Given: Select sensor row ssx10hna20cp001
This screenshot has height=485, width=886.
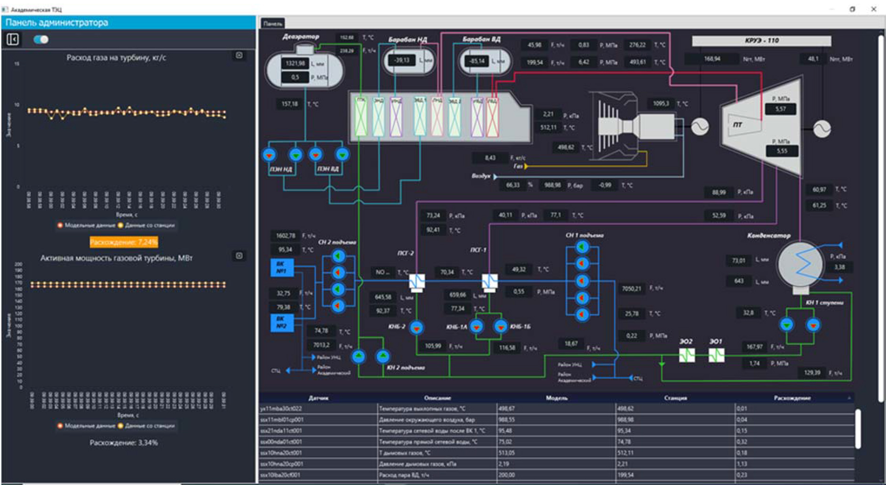Looking at the screenshot, I should click(557, 464).
